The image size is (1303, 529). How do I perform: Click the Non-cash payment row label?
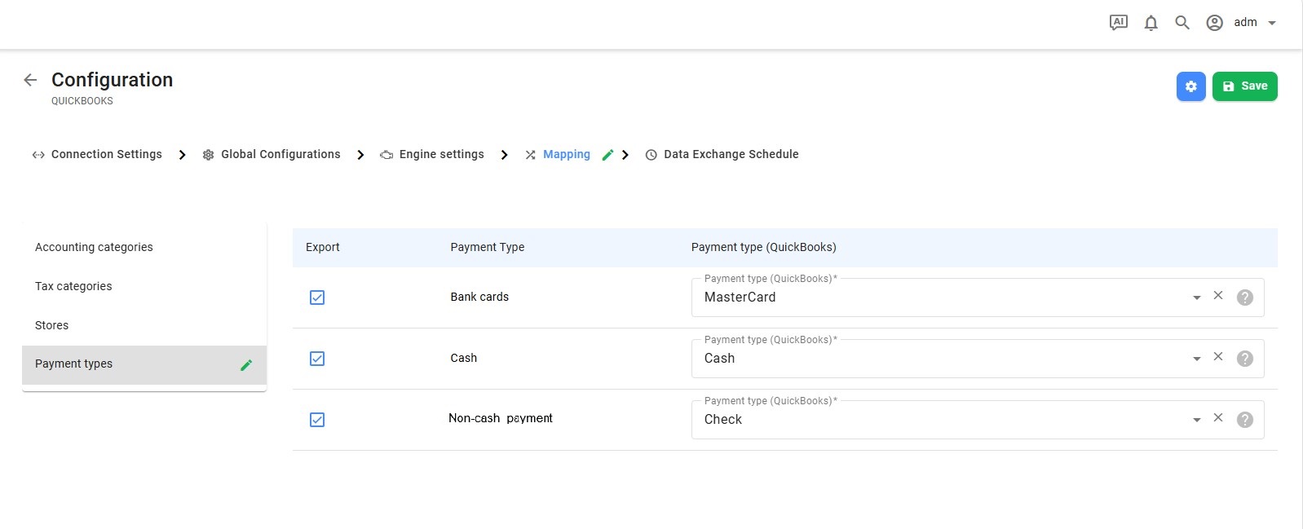click(501, 418)
